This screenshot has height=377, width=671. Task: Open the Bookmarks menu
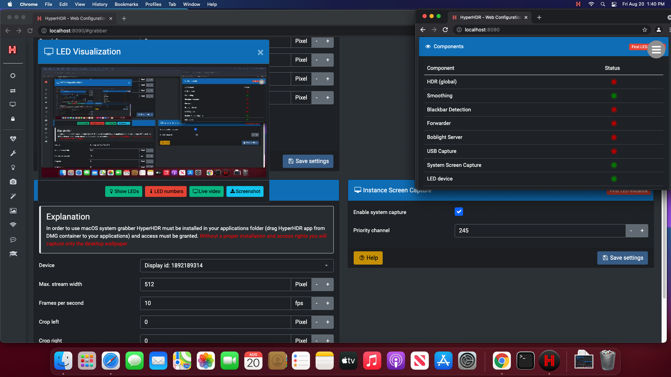click(x=126, y=4)
